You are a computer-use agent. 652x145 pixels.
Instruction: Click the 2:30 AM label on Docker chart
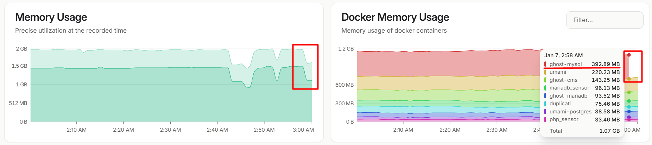click(496, 130)
